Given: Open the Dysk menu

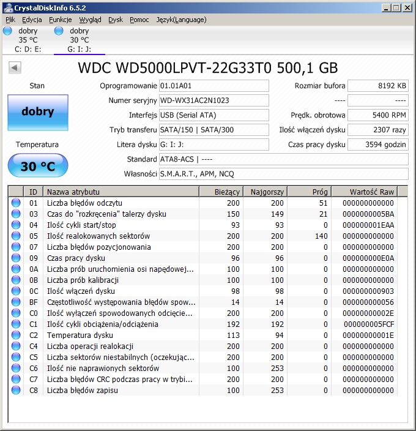Looking at the screenshot, I should click(116, 20).
